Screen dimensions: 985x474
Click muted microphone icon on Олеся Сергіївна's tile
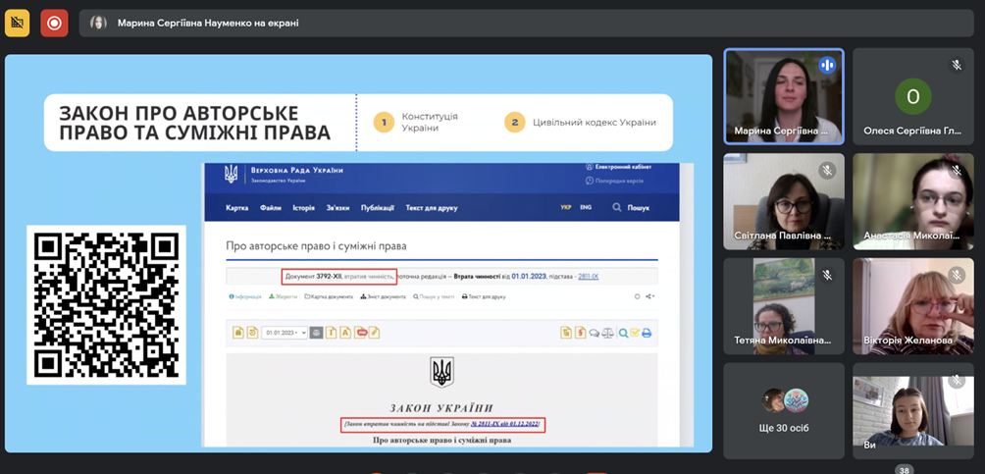click(x=956, y=66)
